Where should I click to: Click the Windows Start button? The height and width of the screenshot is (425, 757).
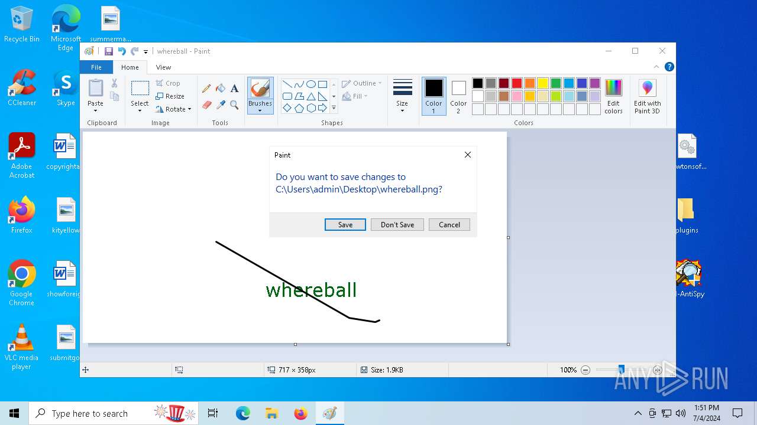point(14,413)
